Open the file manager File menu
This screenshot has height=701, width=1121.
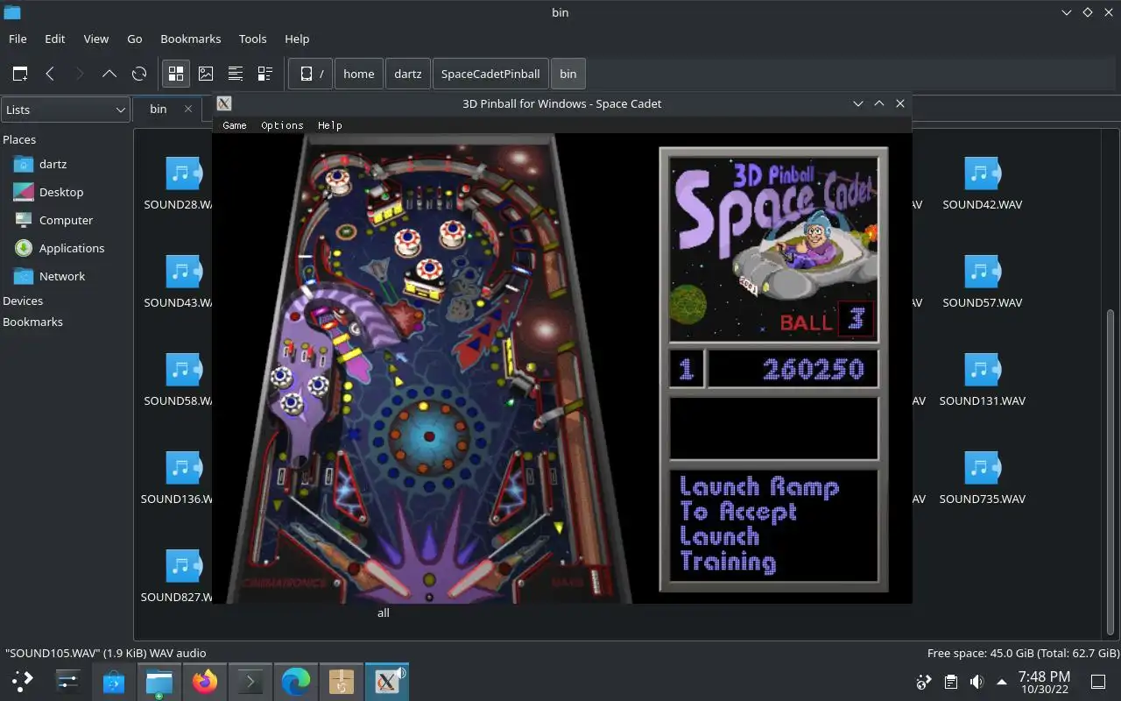pyautogui.click(x=18, y=39)
